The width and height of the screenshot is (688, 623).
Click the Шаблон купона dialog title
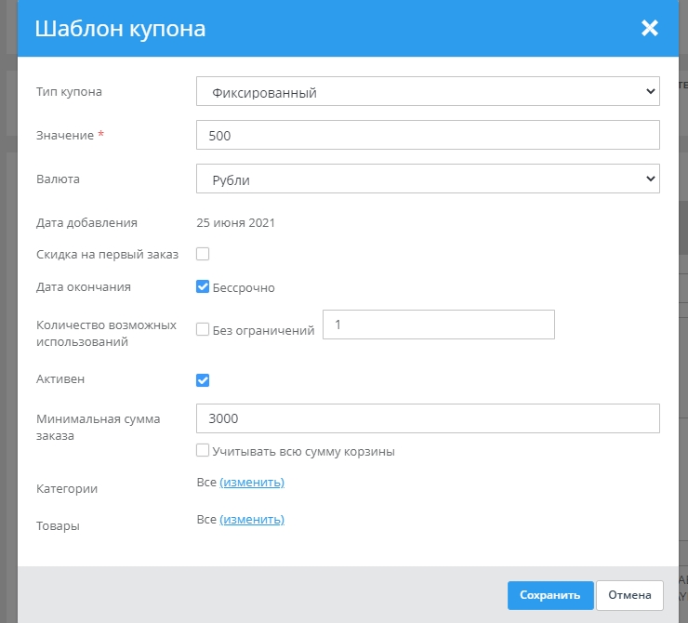click(120, 29)
